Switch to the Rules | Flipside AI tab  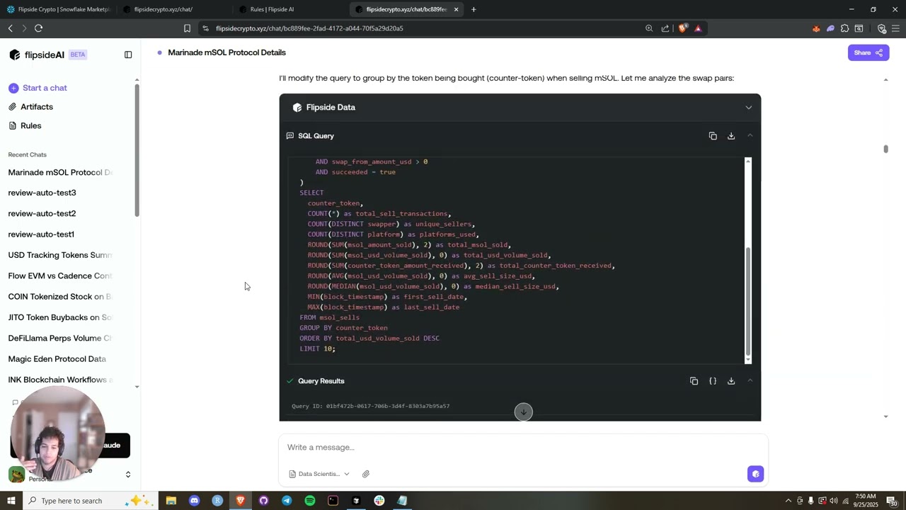pos(289,9)
